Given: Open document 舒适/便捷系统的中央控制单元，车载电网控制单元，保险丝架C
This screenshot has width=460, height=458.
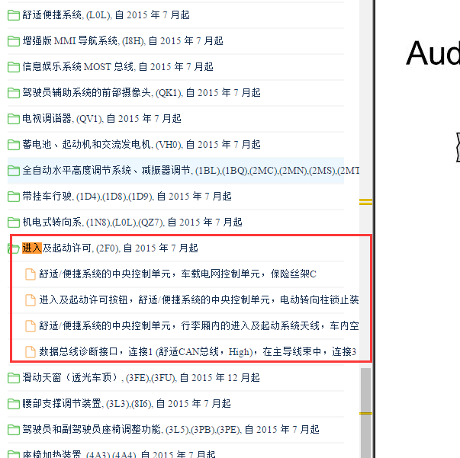Looking at the screenshot, I should (178, 274).
